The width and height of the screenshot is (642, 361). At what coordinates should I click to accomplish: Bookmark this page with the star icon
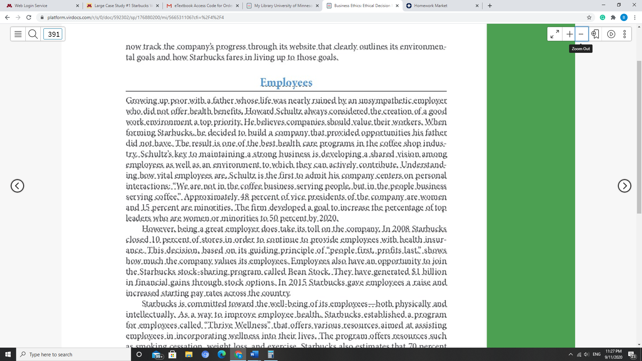tap(589, 17)
